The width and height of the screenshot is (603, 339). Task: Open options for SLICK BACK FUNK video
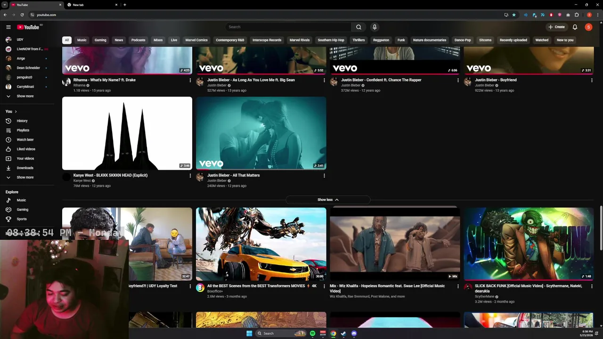coord(592,286)
